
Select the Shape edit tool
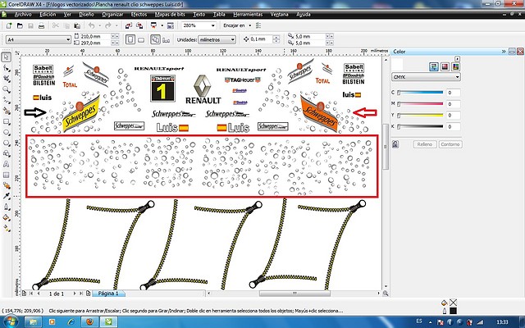[6, 68]
